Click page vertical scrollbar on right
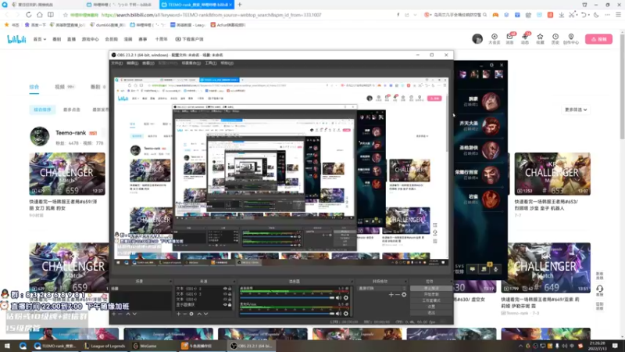 point(622,86)
